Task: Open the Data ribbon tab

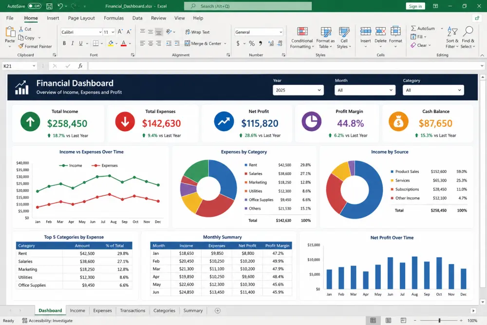Action: click(137, 18)
